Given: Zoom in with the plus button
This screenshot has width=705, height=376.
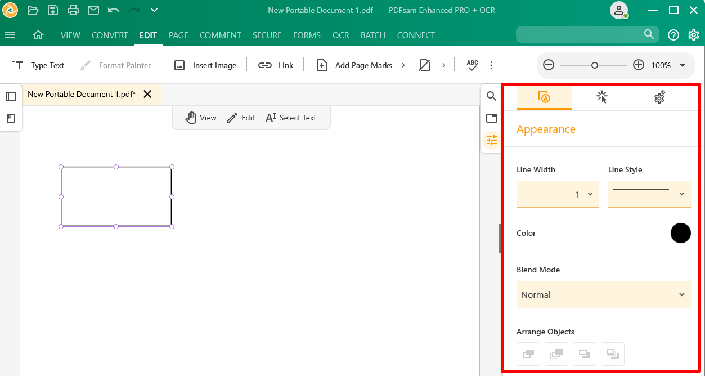Looking at the screenshot, I should (x=639, y=65).
